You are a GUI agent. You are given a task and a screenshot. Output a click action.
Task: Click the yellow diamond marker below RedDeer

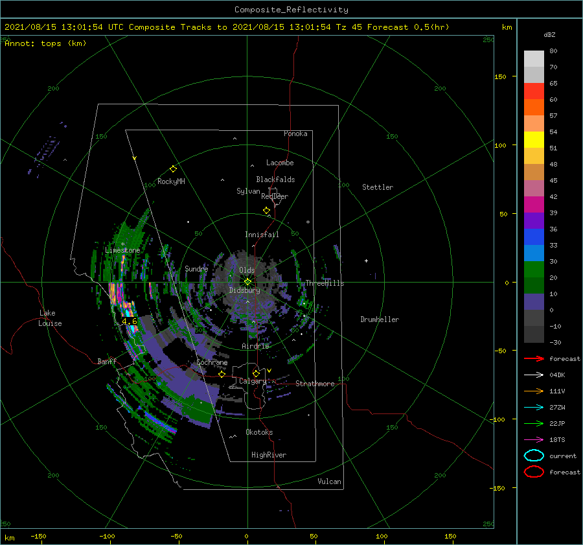point(266,211)
